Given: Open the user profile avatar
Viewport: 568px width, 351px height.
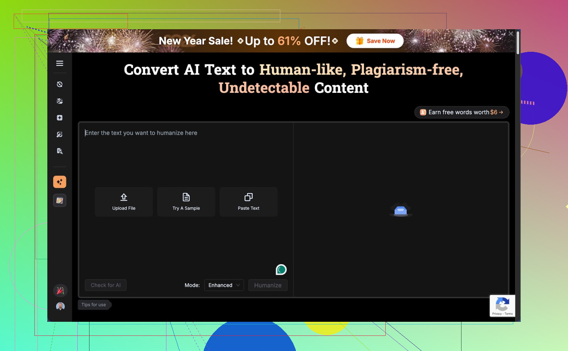Looking at the screenshot, I should pyautogui.click(x=60, y=306).
